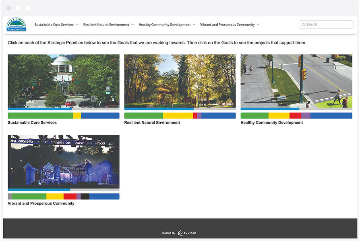This screenshot has height=242, width=360.
Task: Expand the chevron next to Sustainable Core Services
Action: tap(77, 25)
